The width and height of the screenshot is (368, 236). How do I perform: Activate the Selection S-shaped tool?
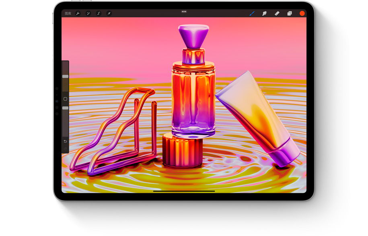point(99,13)
